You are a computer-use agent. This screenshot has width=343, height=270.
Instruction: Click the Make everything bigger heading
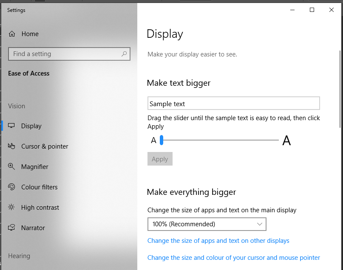pyautogui.click(x=191, y=192)
